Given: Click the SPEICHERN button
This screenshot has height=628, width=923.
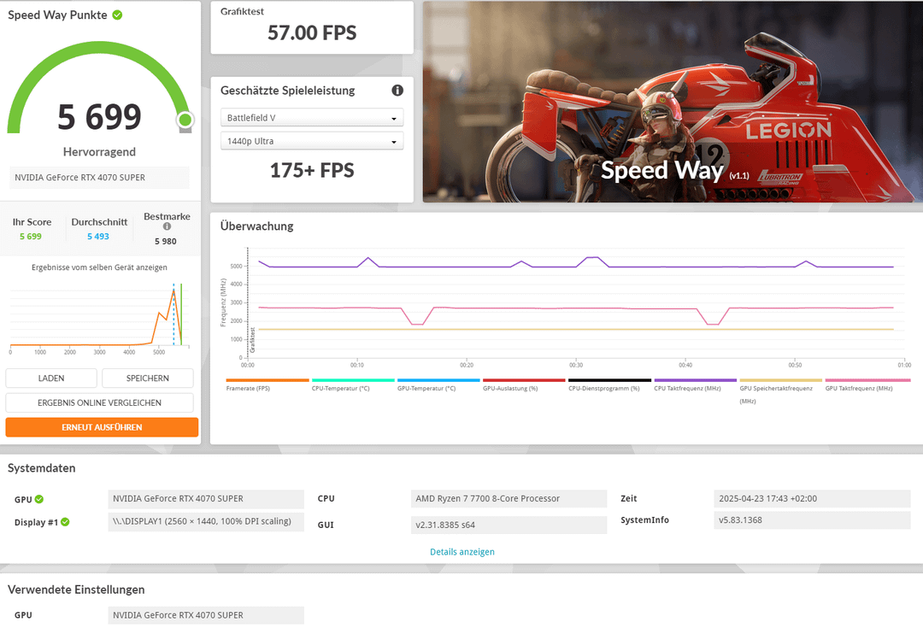Looking at the screenshot, I should [148, 379].
